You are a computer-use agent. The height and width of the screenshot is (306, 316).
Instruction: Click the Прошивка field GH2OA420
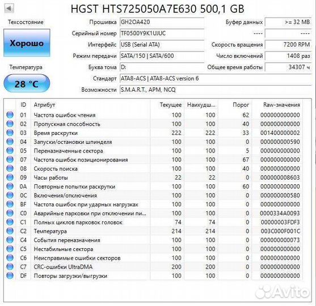[x=162, y=22]
